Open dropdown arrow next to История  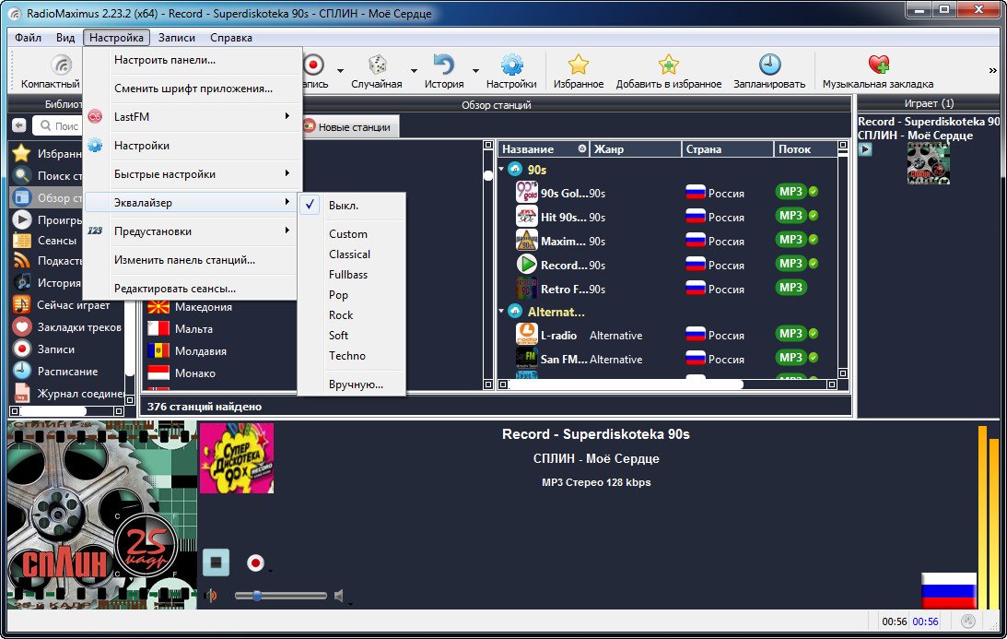coord(475,71)
